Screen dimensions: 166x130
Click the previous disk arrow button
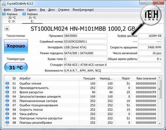7,29
